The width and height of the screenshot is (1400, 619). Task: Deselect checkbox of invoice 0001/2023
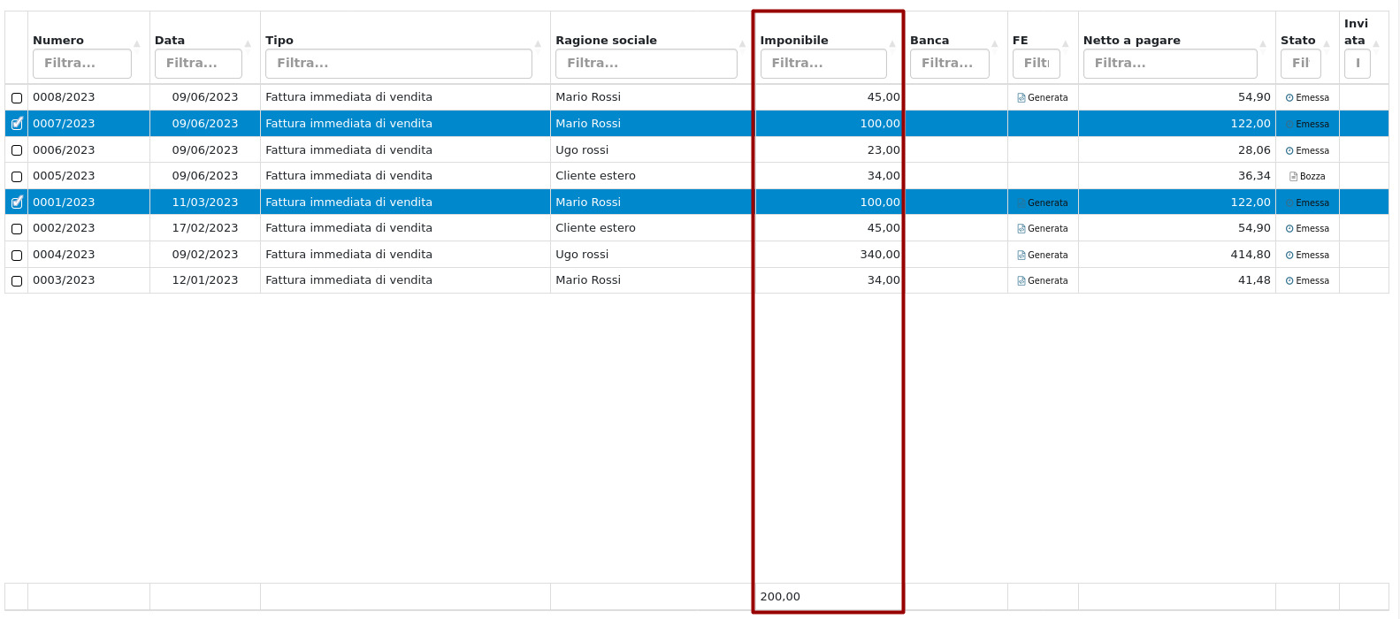(17, 203)
